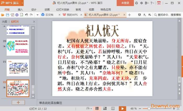Expand the orange side task pane handle
183x111 pixels.
tap(182, 66)
